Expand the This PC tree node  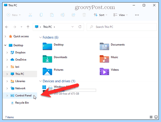click(x=7, y=74)
